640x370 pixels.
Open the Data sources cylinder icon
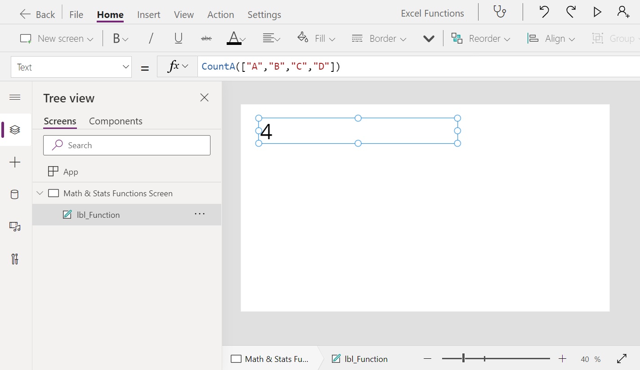pyautogui.click(x=15, y=194)
